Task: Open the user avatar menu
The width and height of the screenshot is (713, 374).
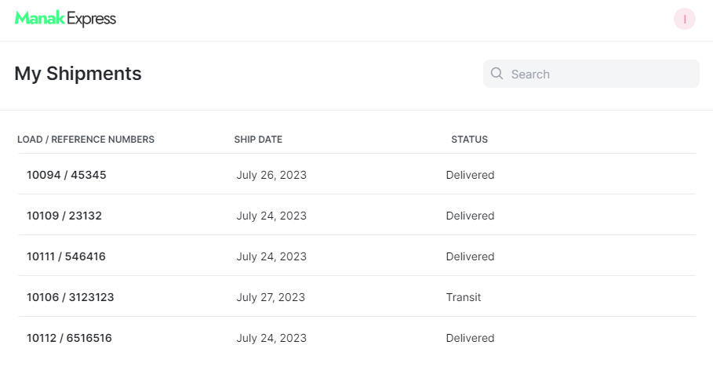Action: (x=684, y=19)
